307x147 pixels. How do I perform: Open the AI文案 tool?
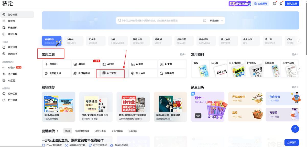(172, 64)
